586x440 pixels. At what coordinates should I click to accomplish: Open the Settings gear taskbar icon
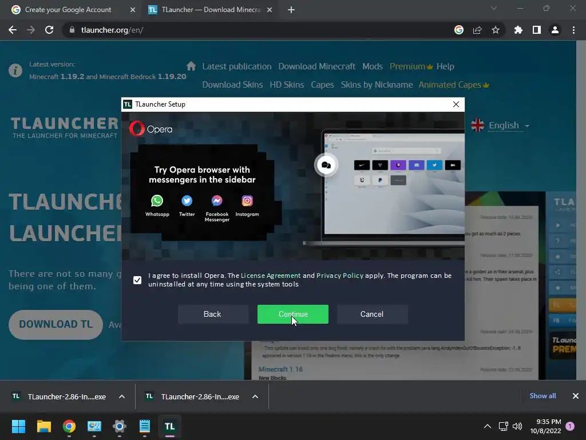click(x=120, y=426)
